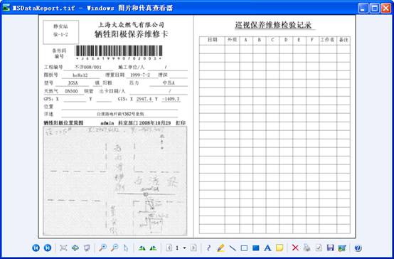The height and width of the screenshot is (259, 394).
Task: Select the yellow highlighter annotation tool
Action: pos(220,248)
